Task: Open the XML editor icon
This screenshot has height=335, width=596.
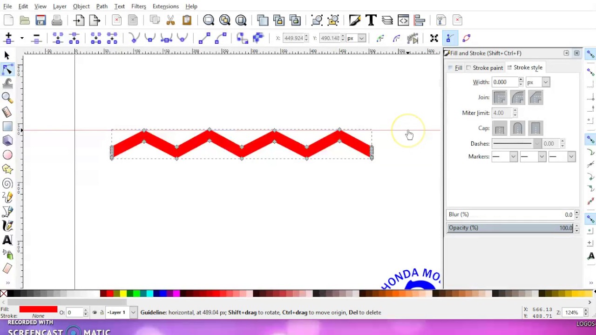Action: pos(404,20)
